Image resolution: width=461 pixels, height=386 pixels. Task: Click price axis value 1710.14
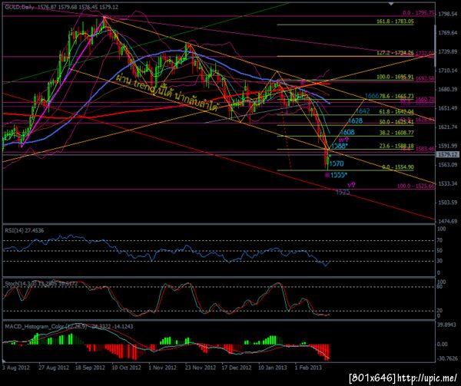pyautogui.click(x=447, y=71)
